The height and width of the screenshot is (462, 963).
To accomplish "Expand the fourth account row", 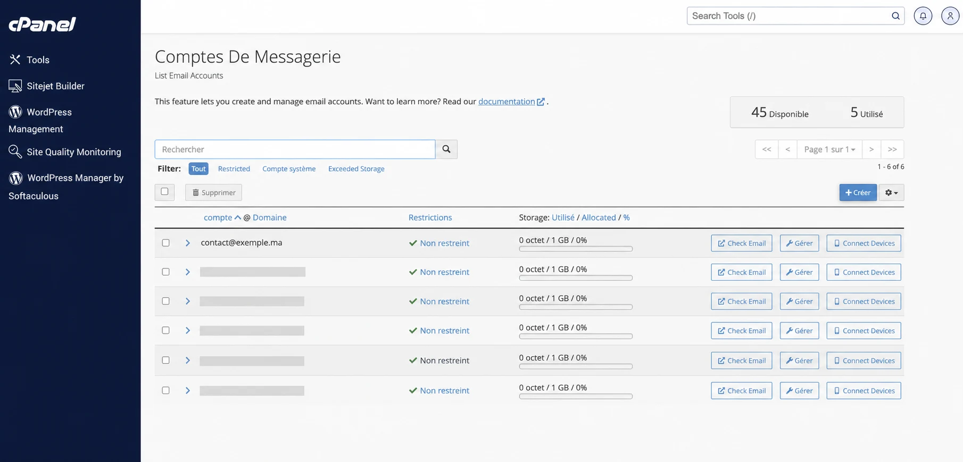I will tap(188, 331).
